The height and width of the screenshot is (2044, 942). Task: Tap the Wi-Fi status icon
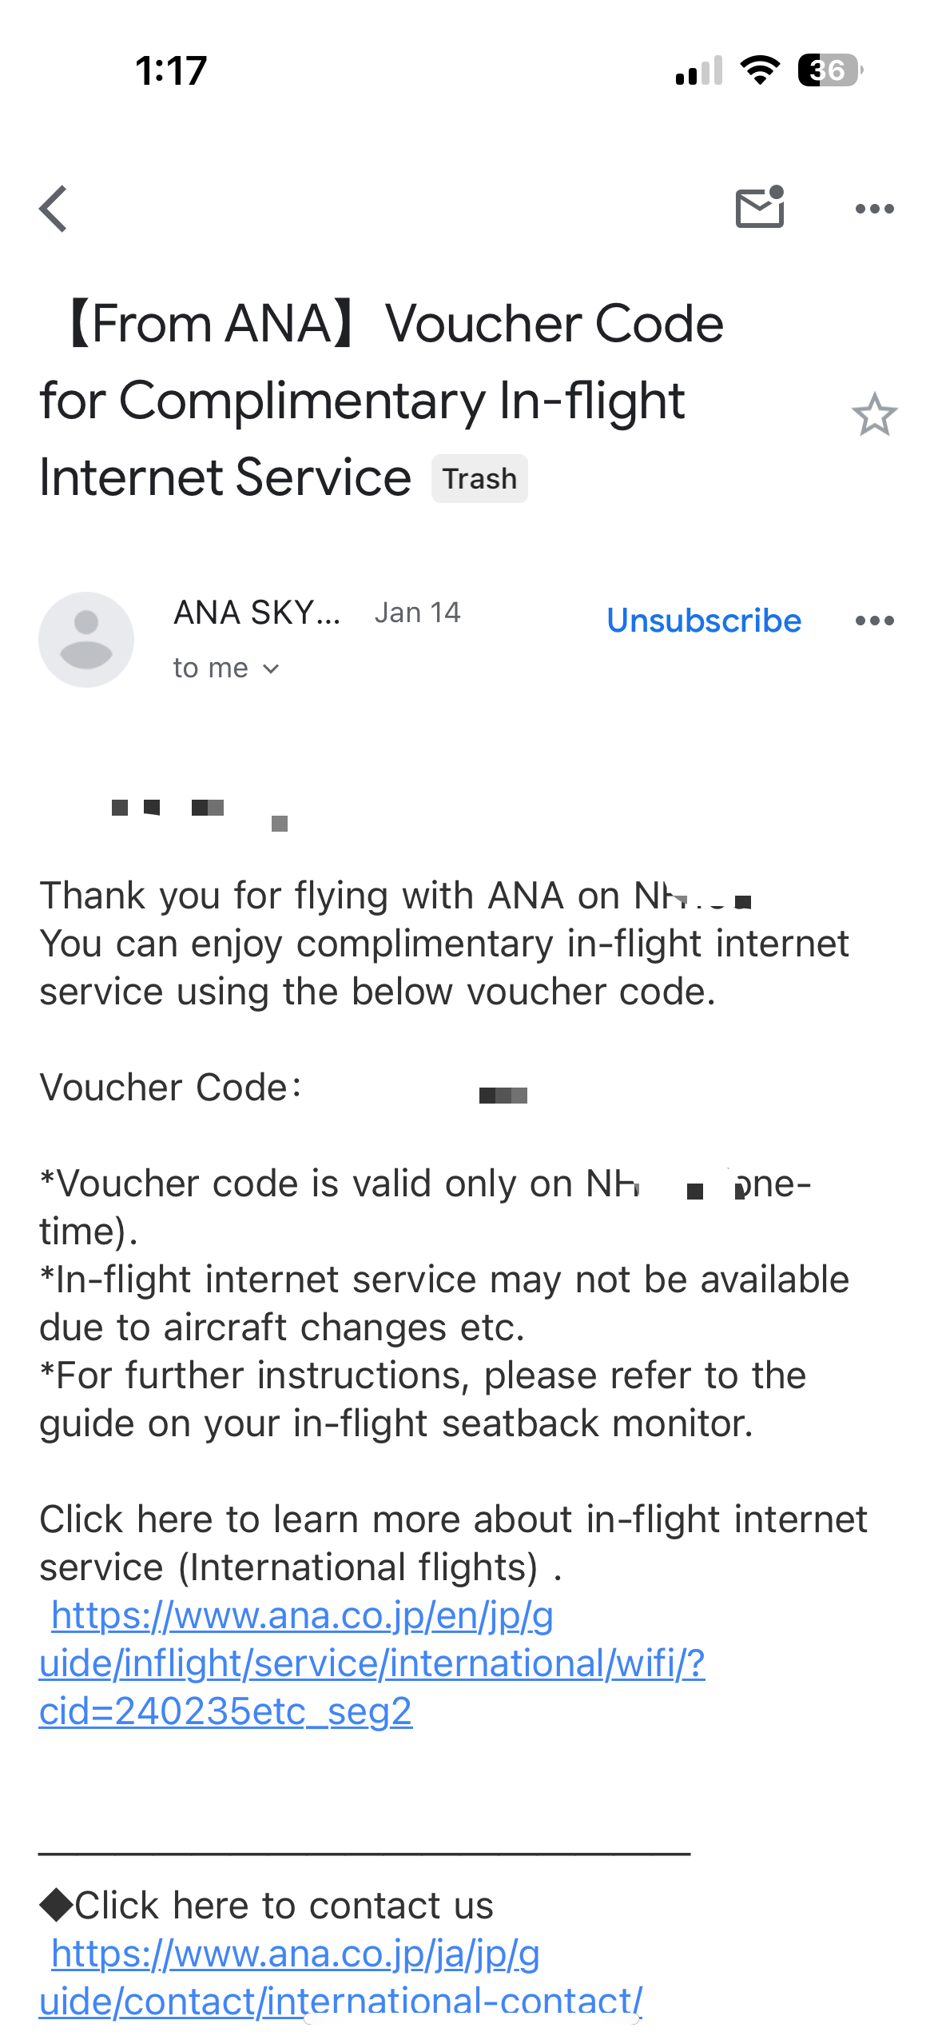(760, 70)
